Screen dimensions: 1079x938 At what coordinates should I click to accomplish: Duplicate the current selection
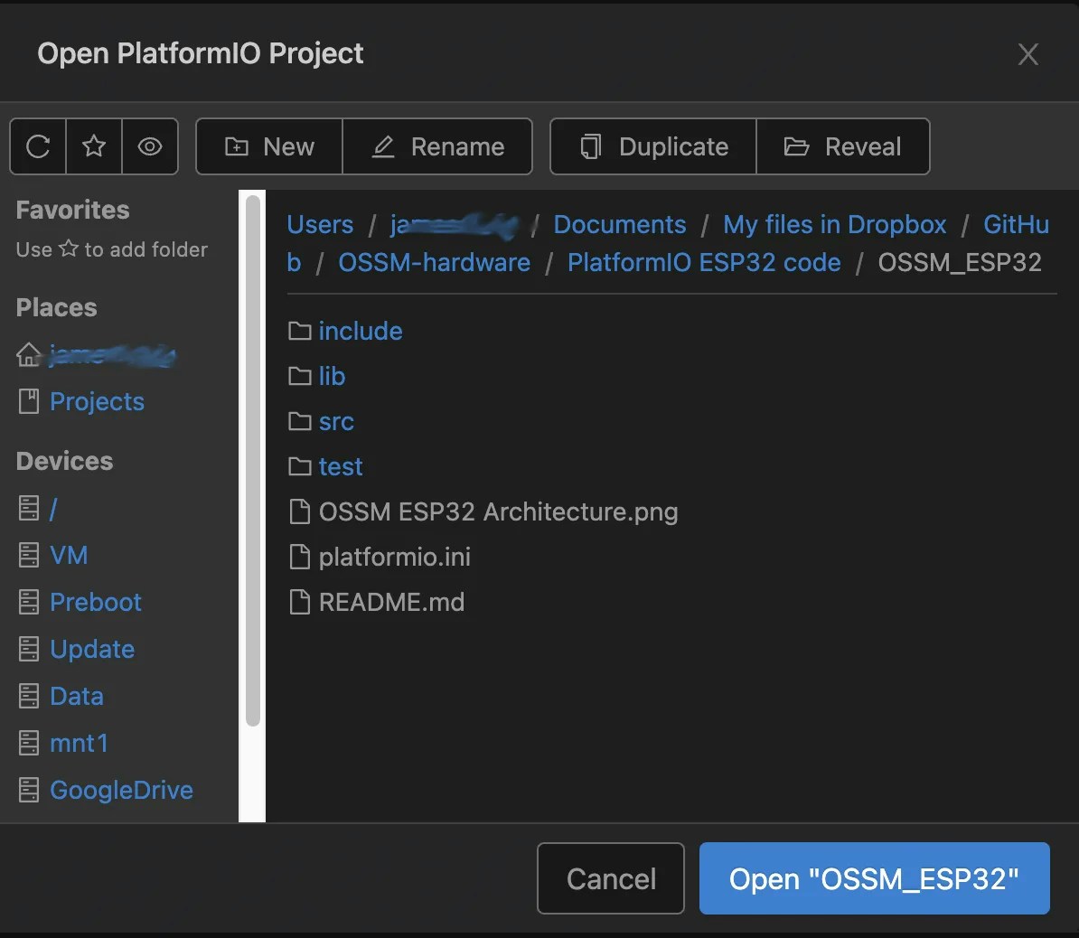tap(652, 146)
